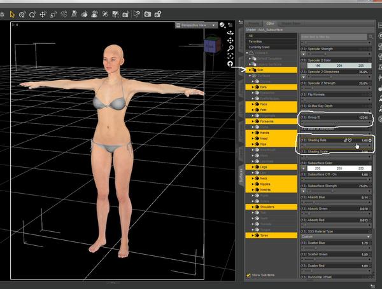Expand the Ears surface arrow
Screen dimensions: 382x289
point(253,87)
